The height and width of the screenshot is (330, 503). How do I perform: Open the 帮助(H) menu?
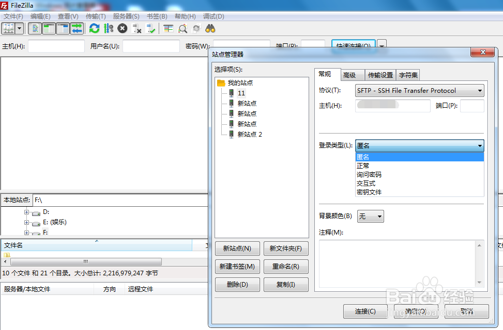pyautogui.click(x=185, y=16)
